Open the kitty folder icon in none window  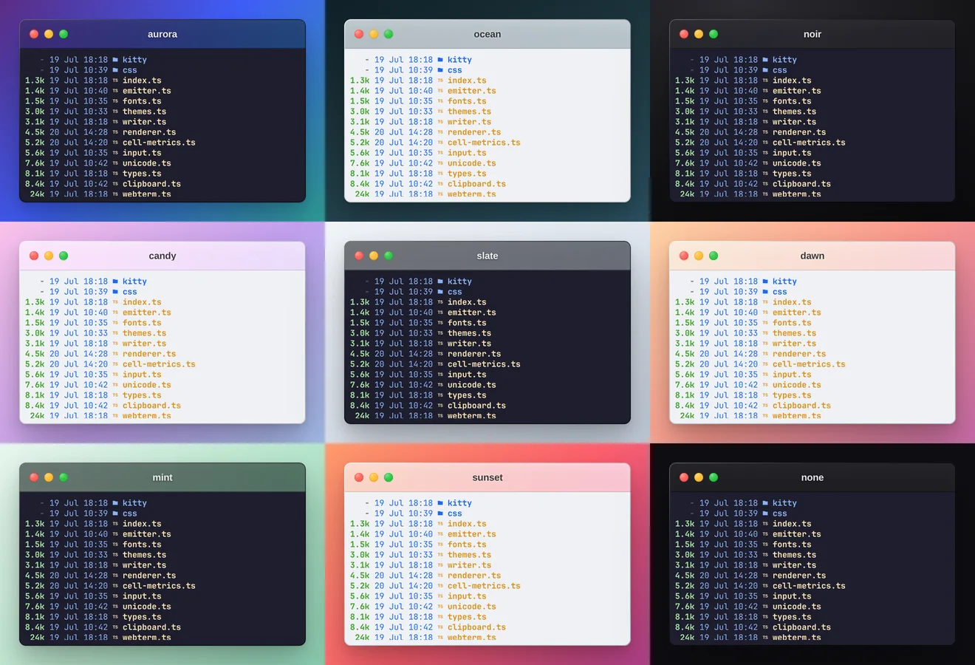[x=765, y=503]
